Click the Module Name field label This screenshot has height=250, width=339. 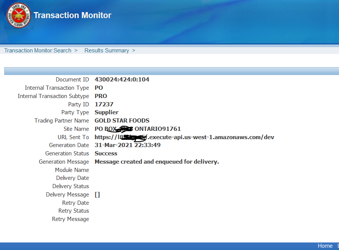72,170
